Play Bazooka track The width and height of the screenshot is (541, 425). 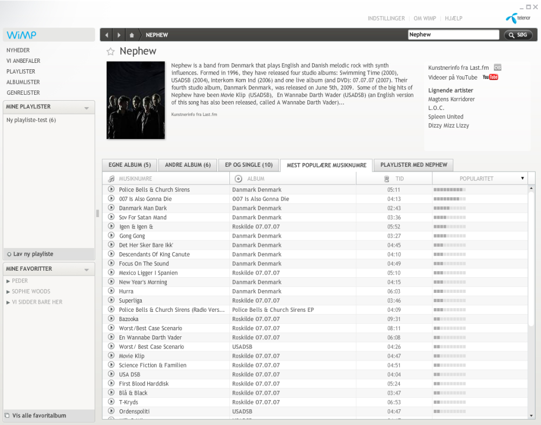111,318
